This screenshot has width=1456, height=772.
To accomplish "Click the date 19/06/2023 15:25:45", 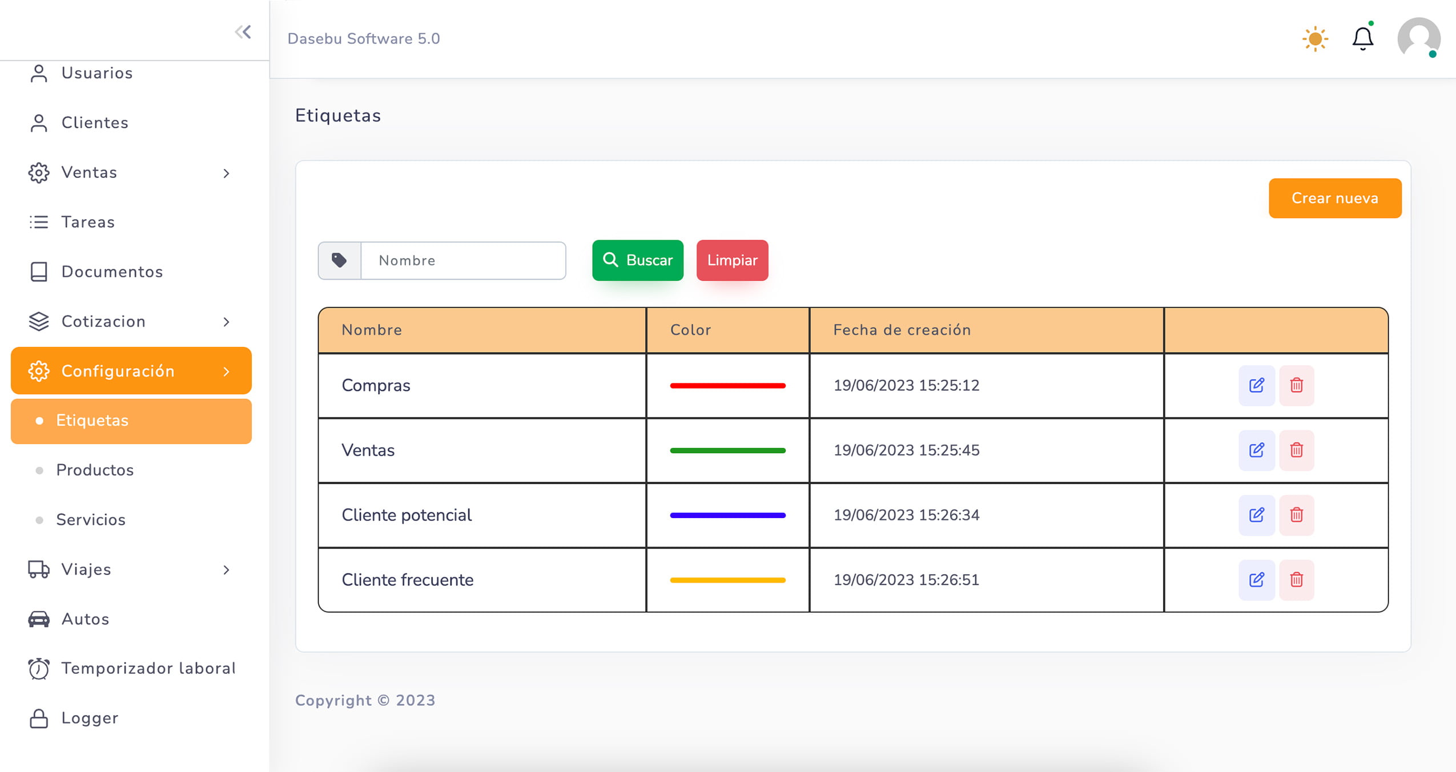I will tap(906, 450).
